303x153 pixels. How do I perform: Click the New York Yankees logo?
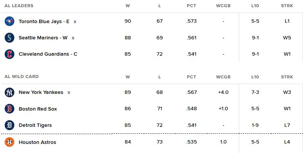[x=9, y=92]
